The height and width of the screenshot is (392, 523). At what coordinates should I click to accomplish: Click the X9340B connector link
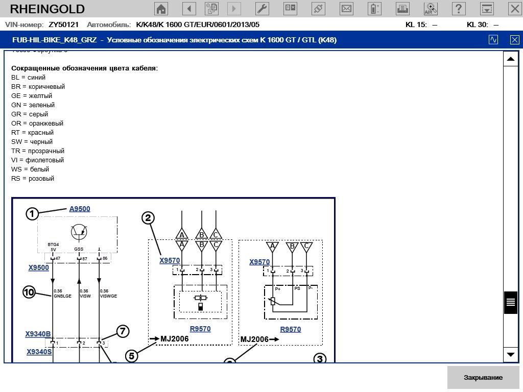pyautogui.click(x=38, y=334)
